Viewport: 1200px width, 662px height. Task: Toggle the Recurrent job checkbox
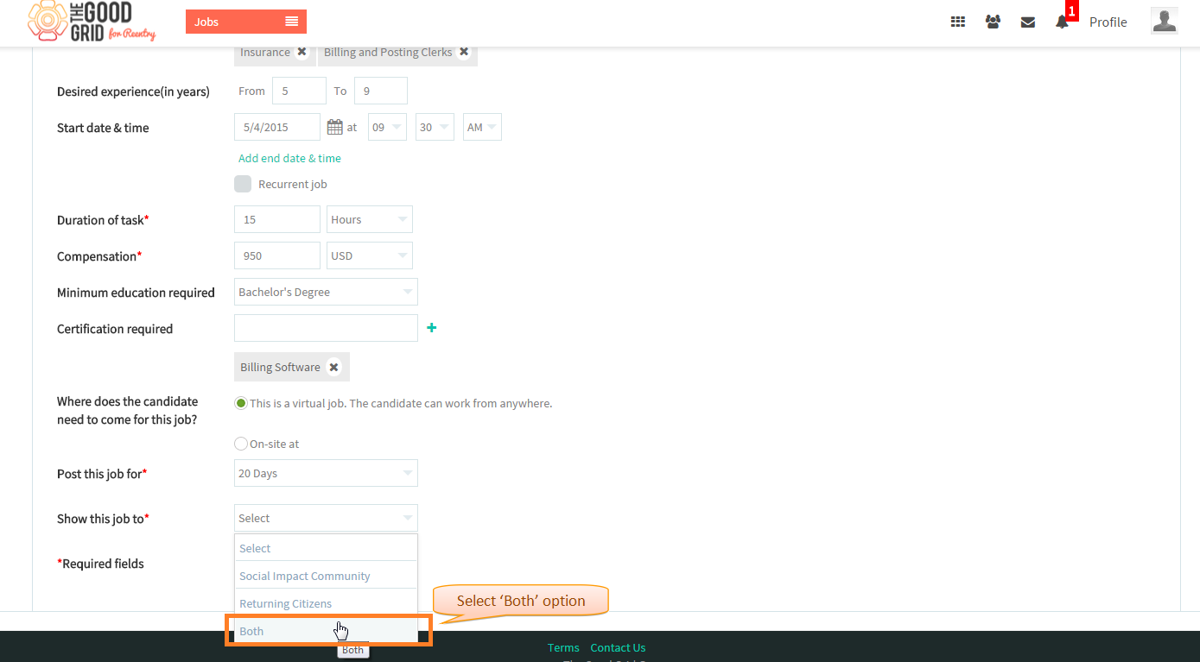coord(243,184)
